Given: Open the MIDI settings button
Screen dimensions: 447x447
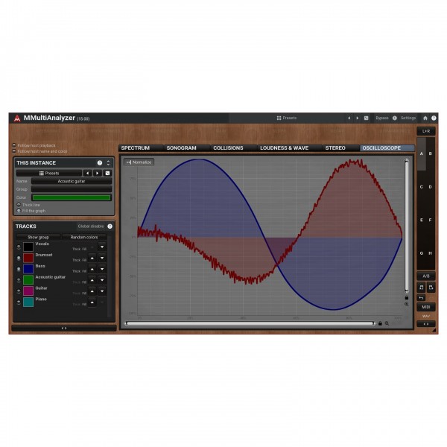Looking at the screenshot, I should [x=426, y=307].
